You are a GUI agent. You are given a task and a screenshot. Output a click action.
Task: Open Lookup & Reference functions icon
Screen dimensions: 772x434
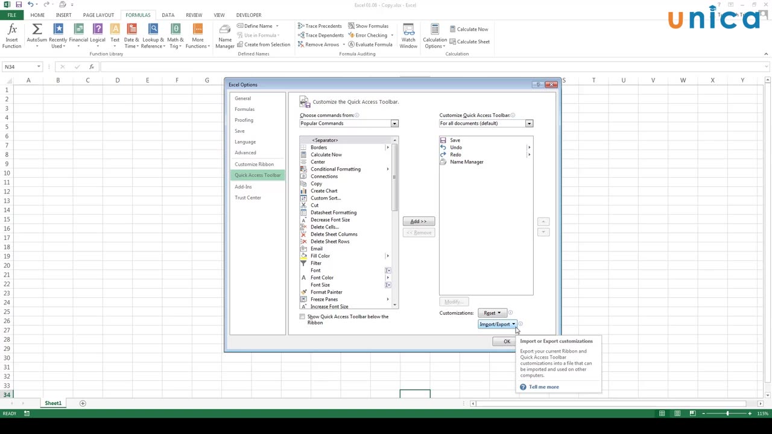[153, 36]
